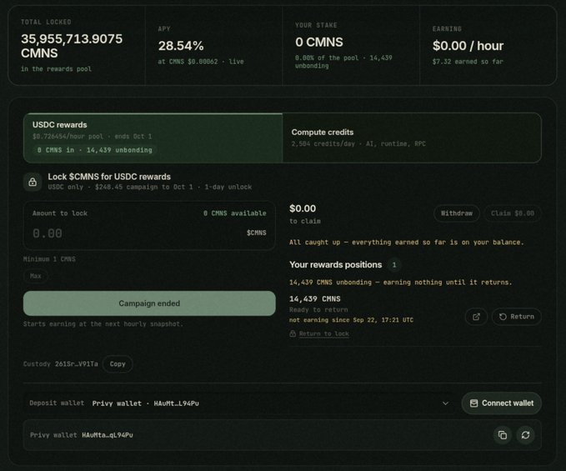This screenshot has width=566, height=471.
Task: Switch to the USDC rewards tab
Action: click(x=153, y=138)
